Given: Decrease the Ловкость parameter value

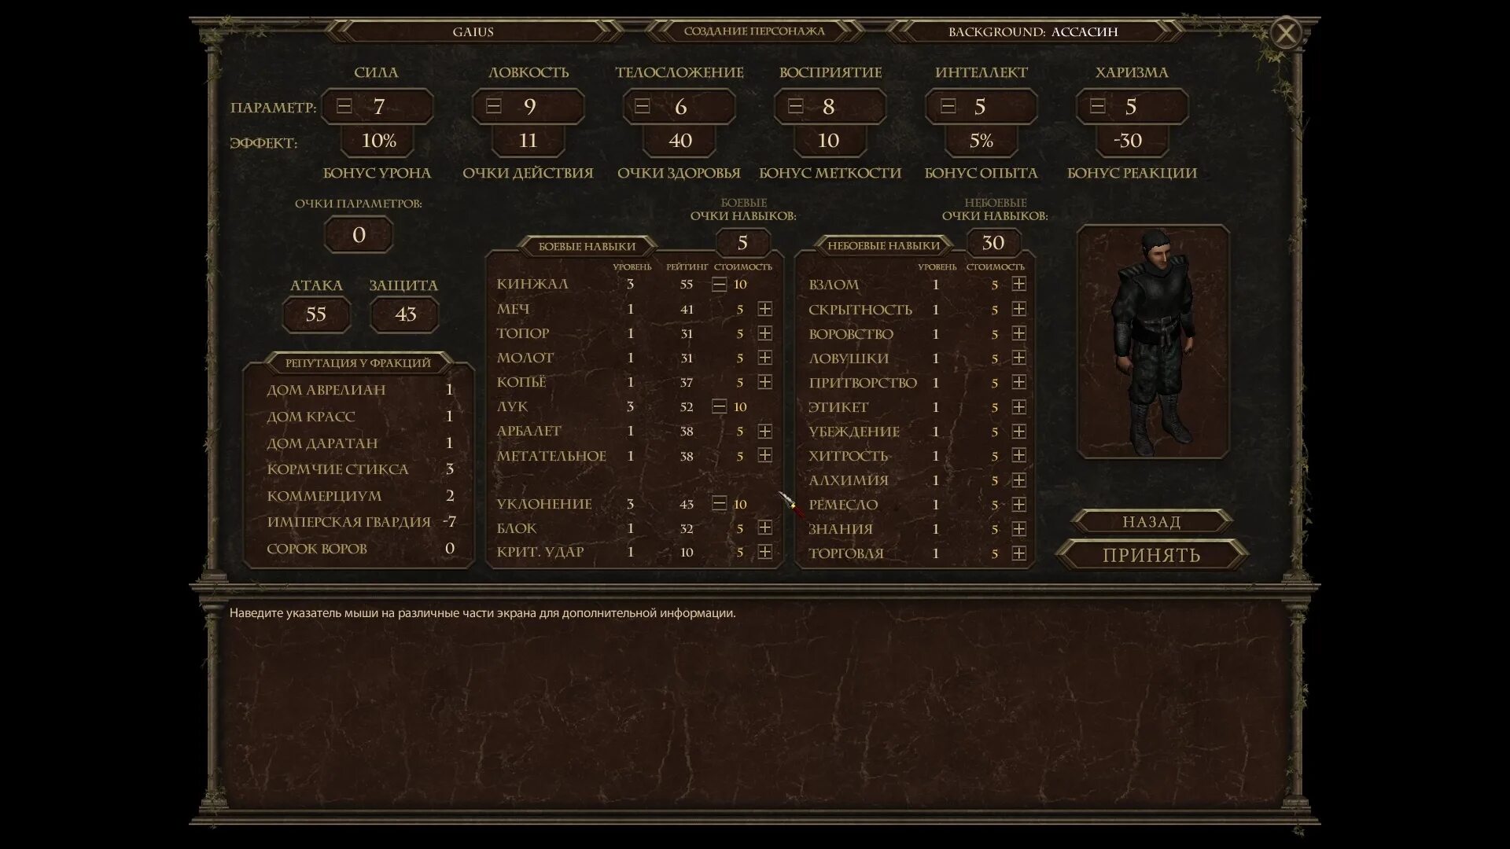Looking at the screenshot, I should (493, 106).
